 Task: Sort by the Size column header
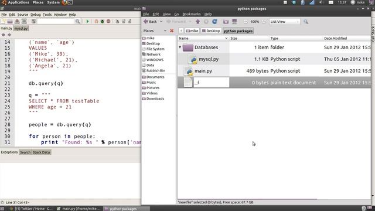(x=249, y=38)
